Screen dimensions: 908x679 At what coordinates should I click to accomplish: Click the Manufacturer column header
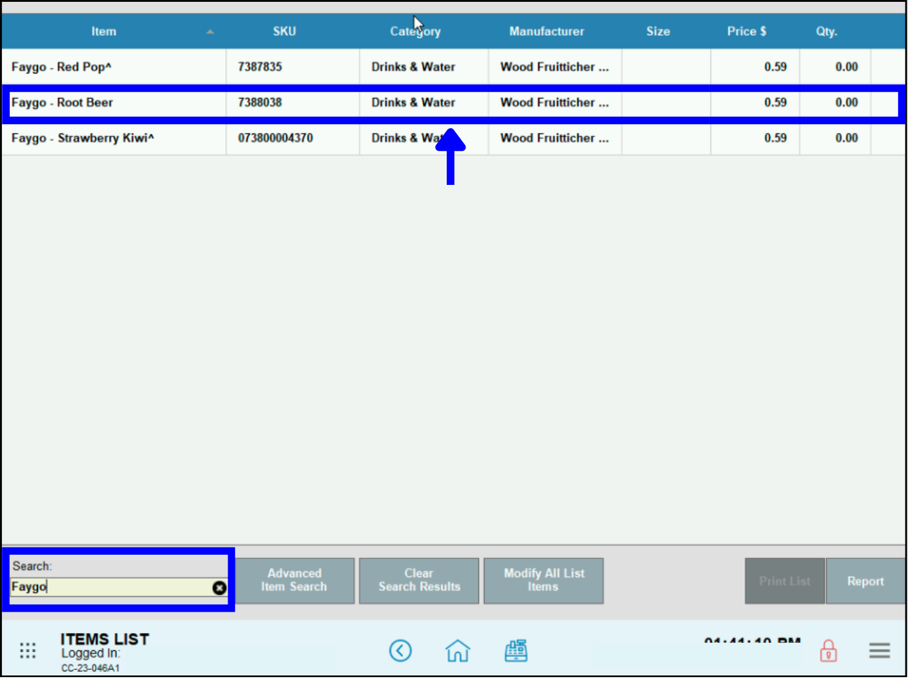coord(546,31)
